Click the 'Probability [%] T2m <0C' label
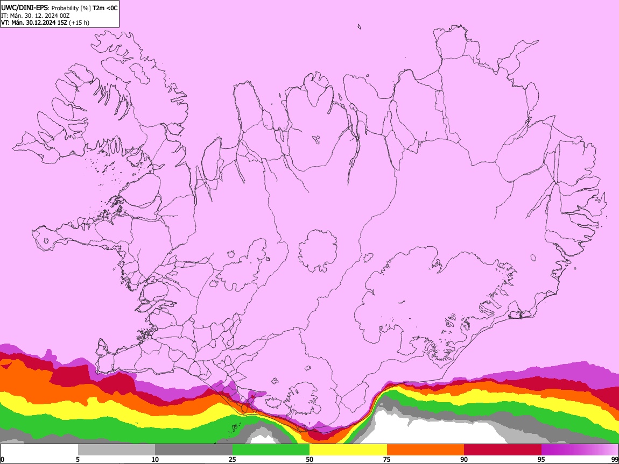The width and height of the screenshot is (619, 464). pos(85,8)
